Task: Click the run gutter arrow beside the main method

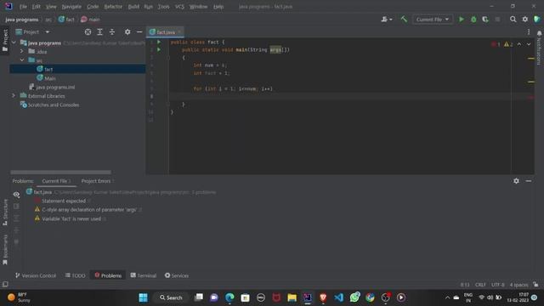Action: tap(159, 49)
